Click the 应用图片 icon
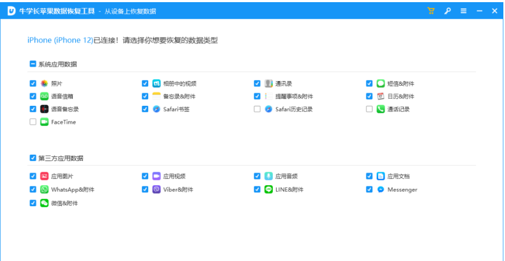 44,176
